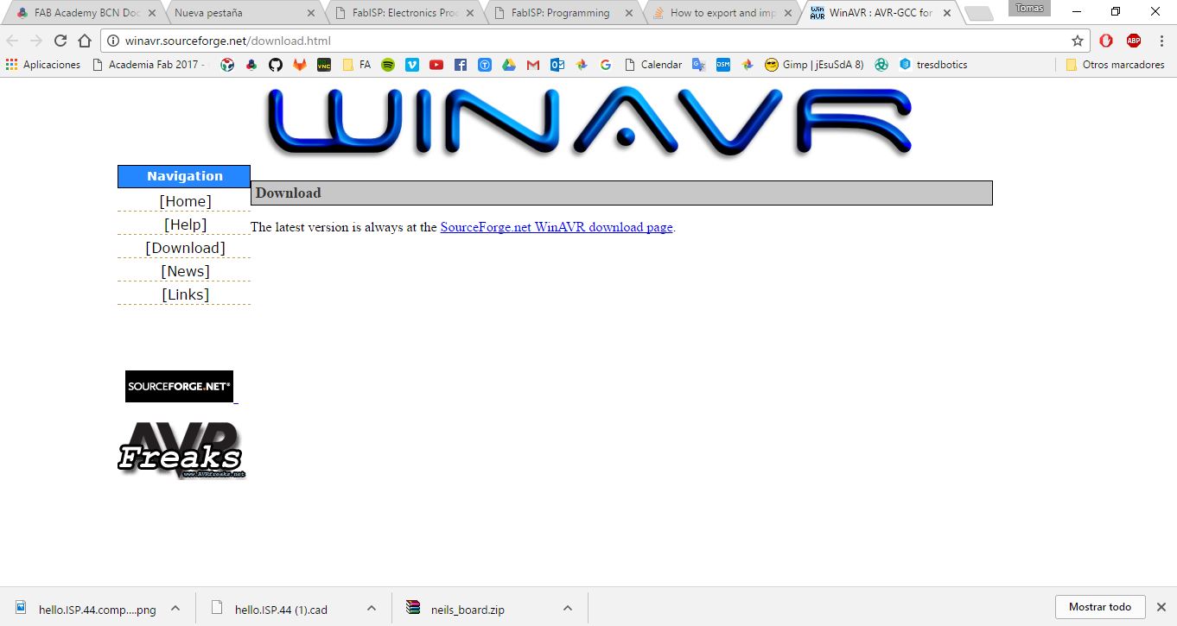
Task: Open the Facebook bookmark icon
Action: click(461, 65)
